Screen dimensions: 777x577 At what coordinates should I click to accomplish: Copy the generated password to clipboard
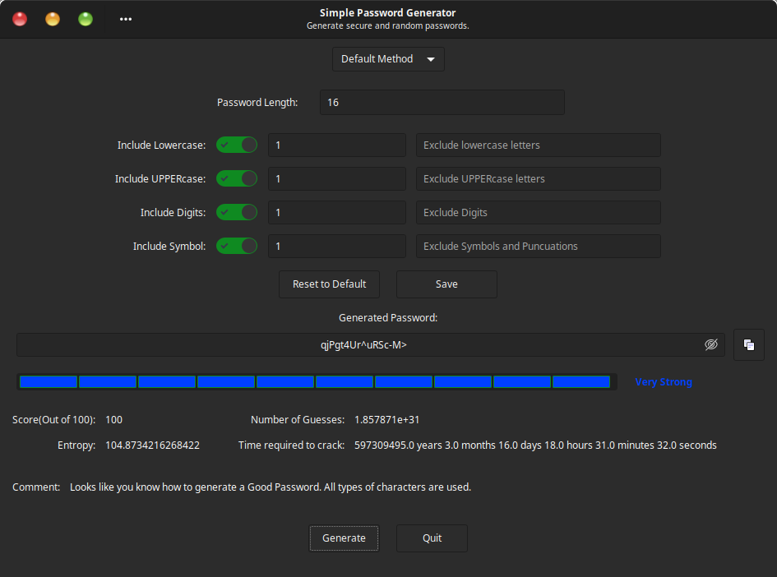pos(748,345)
